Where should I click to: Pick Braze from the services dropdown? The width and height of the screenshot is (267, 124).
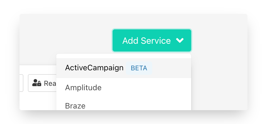click(x=75, y=105)
